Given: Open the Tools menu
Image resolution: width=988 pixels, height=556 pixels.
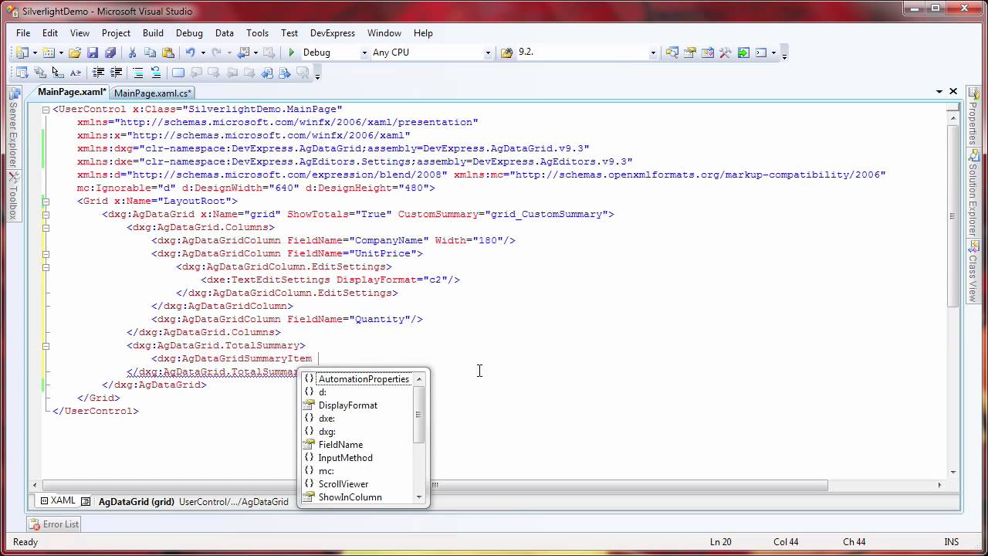Looking at the screenshot, I should 257,33.
